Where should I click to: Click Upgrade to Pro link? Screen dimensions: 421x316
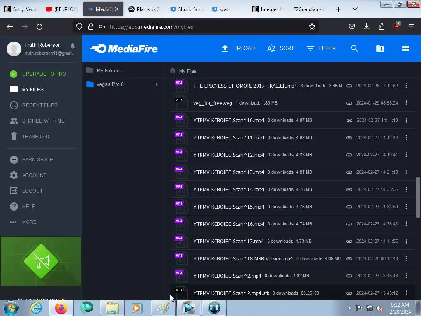click(x=38, y=74)
